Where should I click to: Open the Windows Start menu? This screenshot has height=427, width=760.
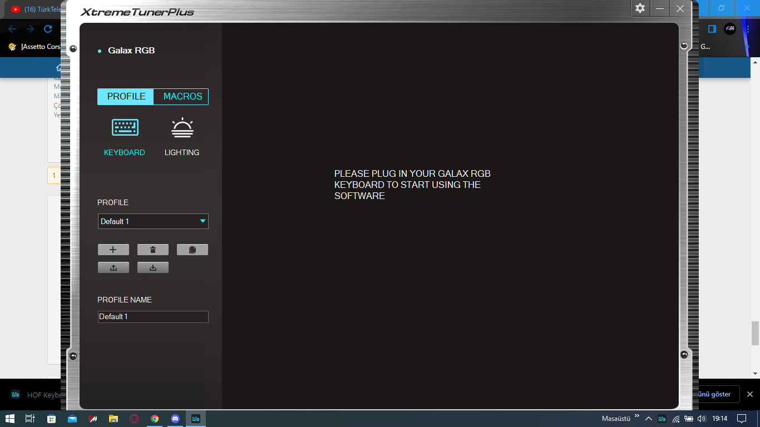tap(9, 419)
